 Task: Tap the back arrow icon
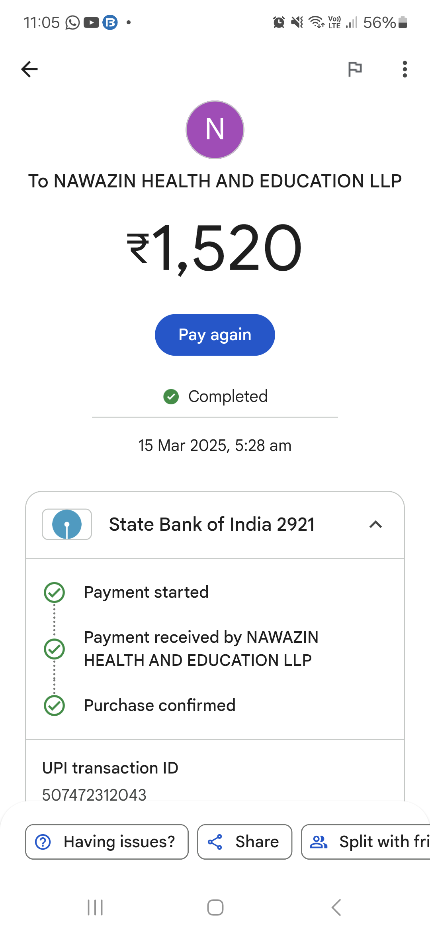[x=29, y=69]
